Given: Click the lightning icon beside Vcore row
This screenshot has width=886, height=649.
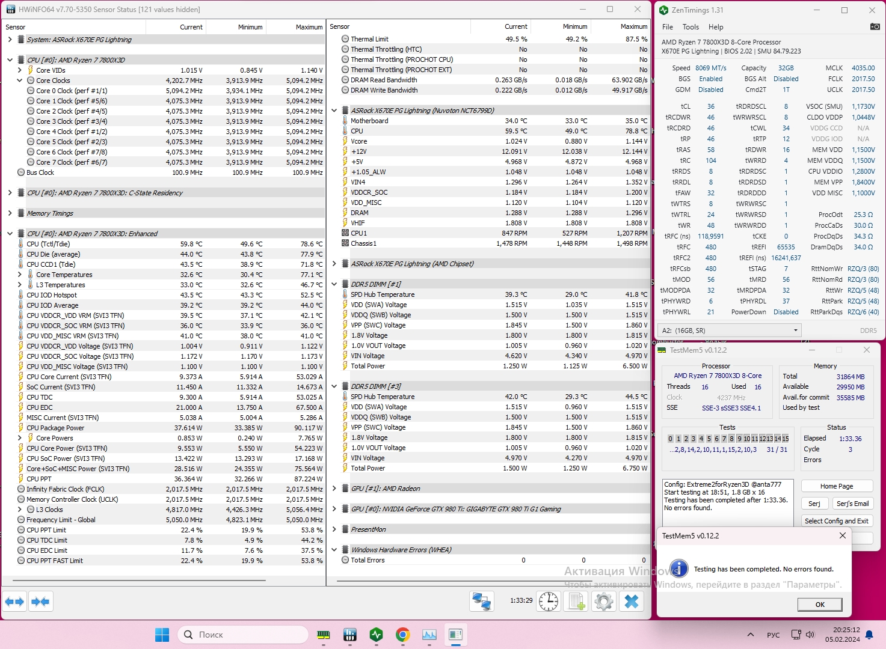Looking at the screenshot, I should 345,141.
